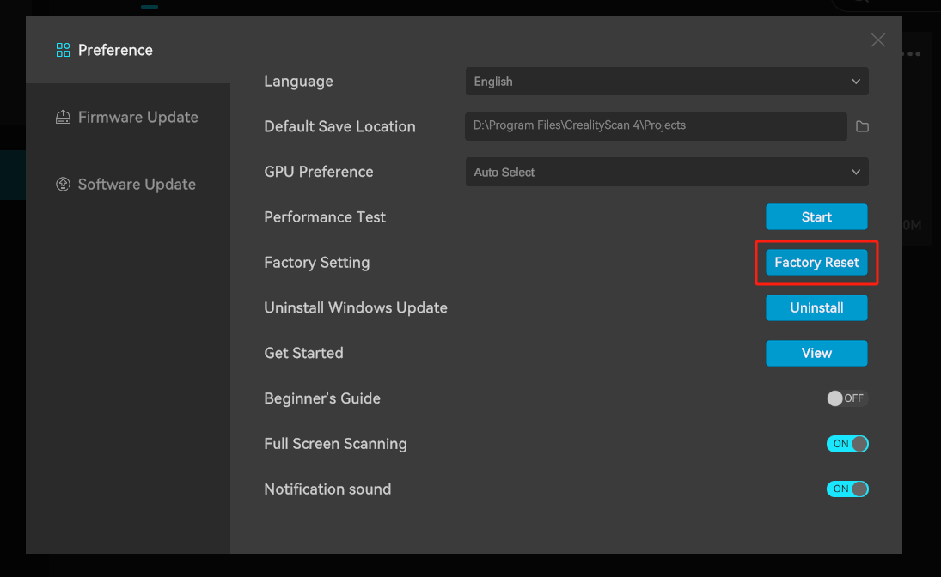Start the Performance Test
Viewport: 941px width, 577px height.
click(816, 217)
